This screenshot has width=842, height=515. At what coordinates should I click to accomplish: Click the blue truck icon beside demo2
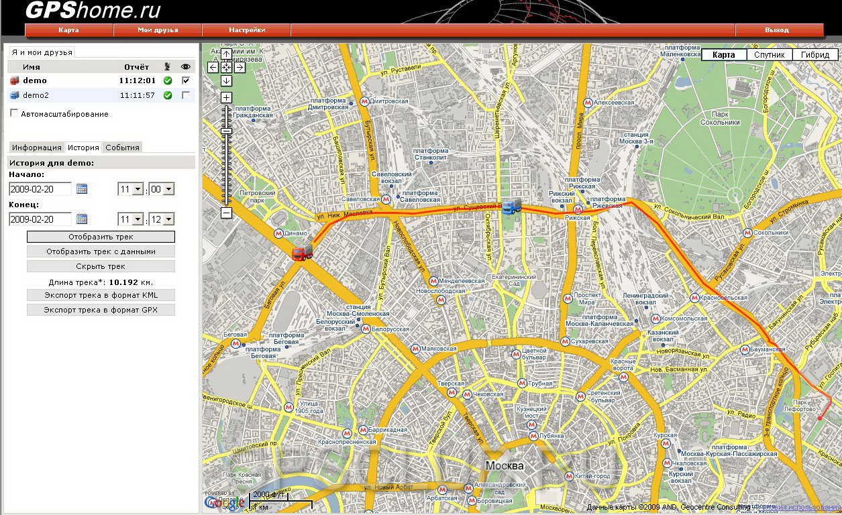[x=14, y=95]
